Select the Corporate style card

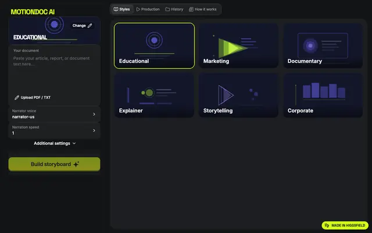[323, 96]
